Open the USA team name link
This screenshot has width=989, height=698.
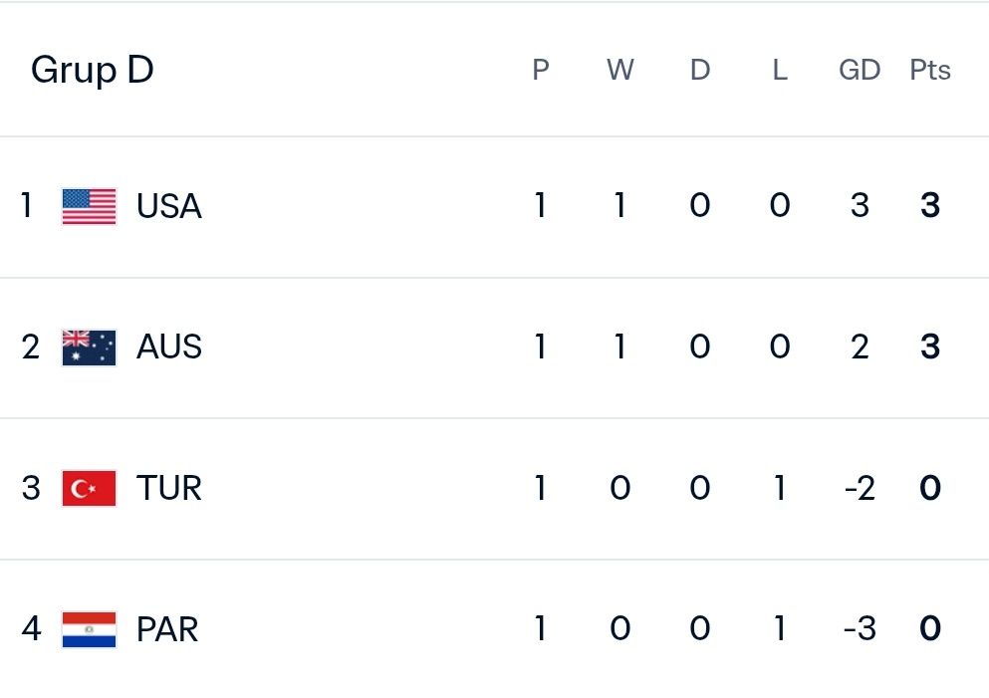pyautogui.click(x=169, y=206)
